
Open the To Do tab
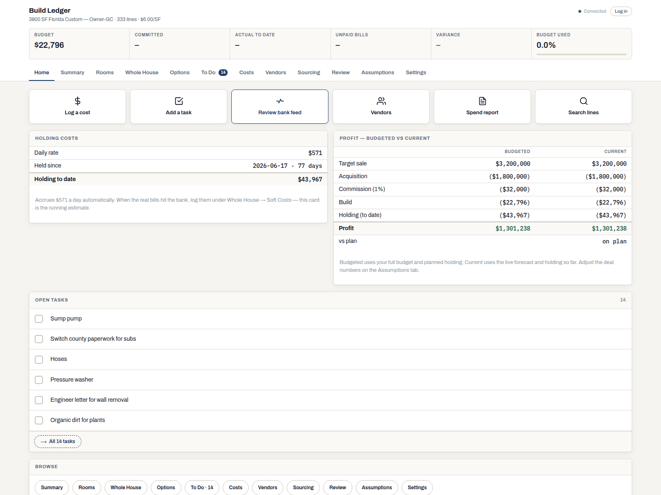[x=214, y=73]
